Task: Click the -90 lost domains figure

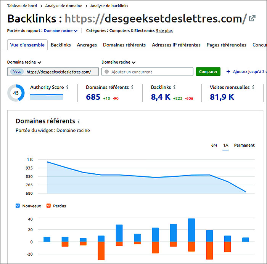Action: (x=116, y=98)
